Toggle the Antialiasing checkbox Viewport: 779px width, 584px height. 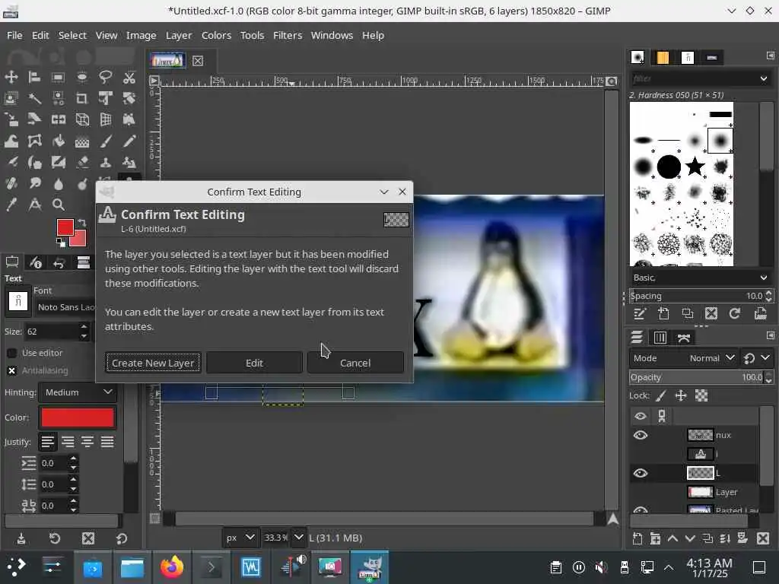[x=12, y=370]
